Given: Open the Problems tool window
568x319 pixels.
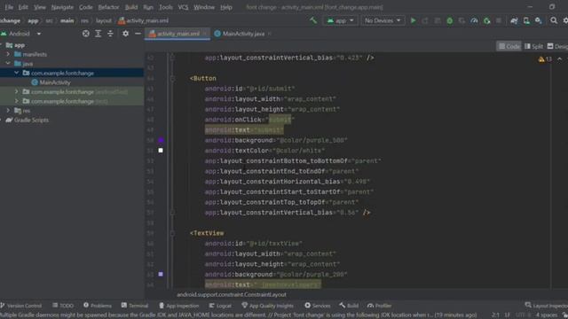Looking at the screenshot, I should tap(98, 306).
